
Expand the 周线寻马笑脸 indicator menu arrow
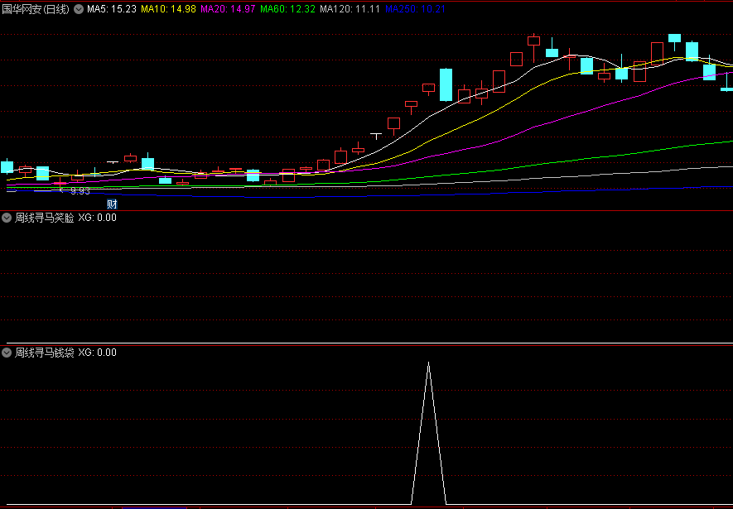tap(7, 218)
